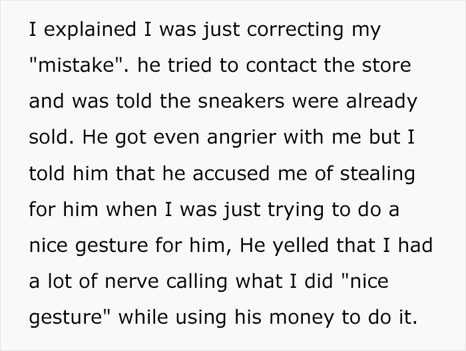Click the word "using" in last line
The width and height of the screenshot is (466, 351).
click(201, 318)
